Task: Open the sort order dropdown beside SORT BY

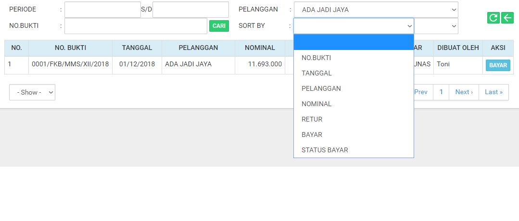Action: (x=436, y=26)
